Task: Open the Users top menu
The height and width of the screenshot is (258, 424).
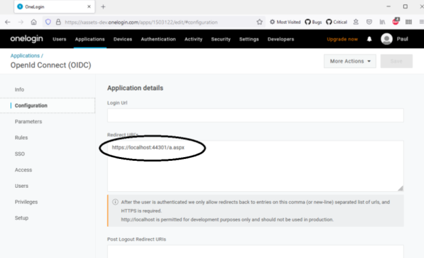Action: pos(59,39)
